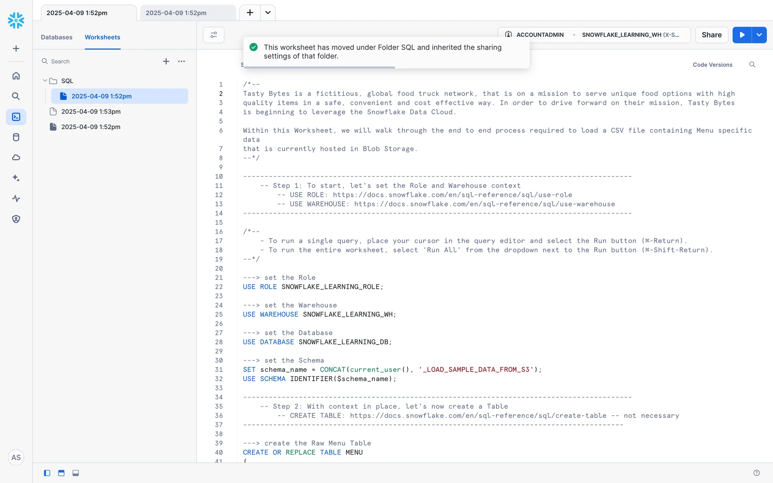Open the Admin shield icon
The height and width of the screenshot is (483, 773).
click(x=16, y=219)
